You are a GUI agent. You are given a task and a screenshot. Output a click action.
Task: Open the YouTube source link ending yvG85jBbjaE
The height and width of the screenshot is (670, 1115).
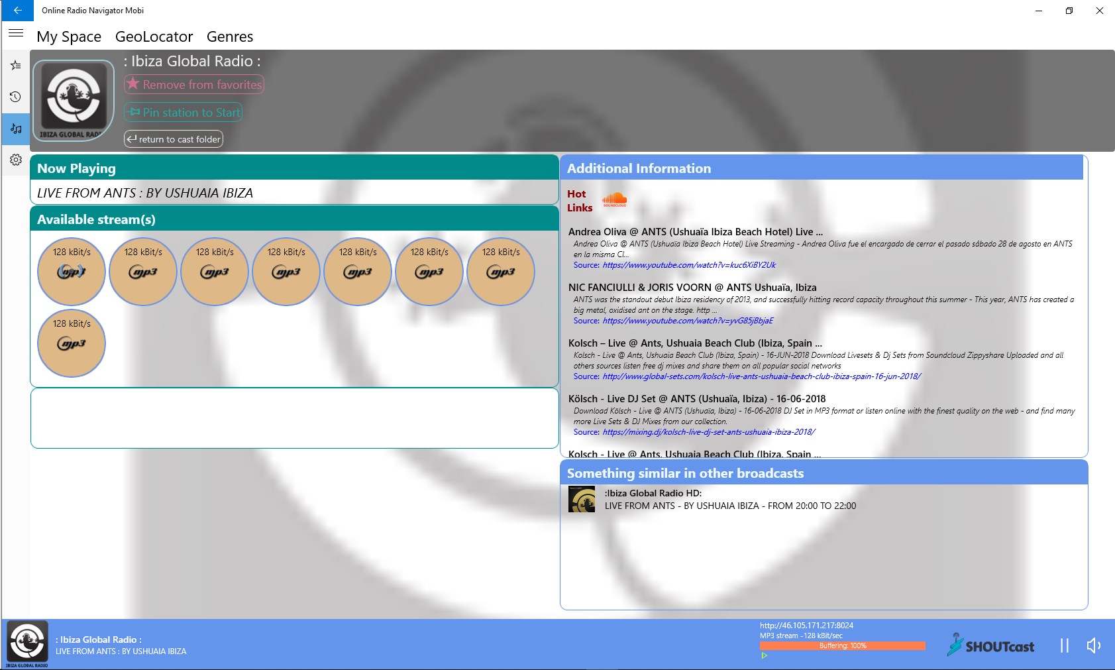click(688, 321)
